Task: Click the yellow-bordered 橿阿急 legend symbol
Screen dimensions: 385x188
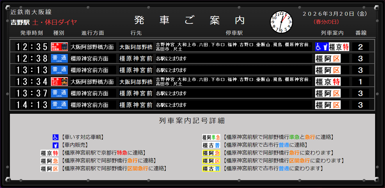Action: tap(211, 153)
